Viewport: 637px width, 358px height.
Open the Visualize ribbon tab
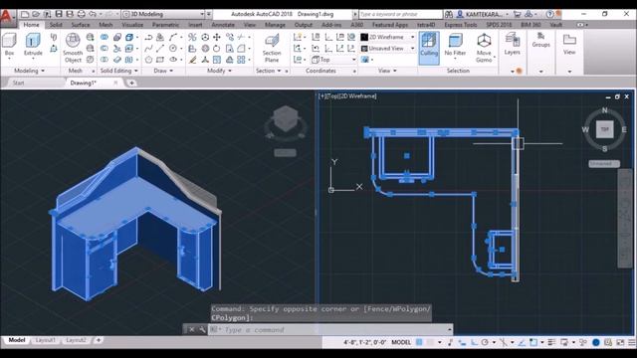click(132, 25)
